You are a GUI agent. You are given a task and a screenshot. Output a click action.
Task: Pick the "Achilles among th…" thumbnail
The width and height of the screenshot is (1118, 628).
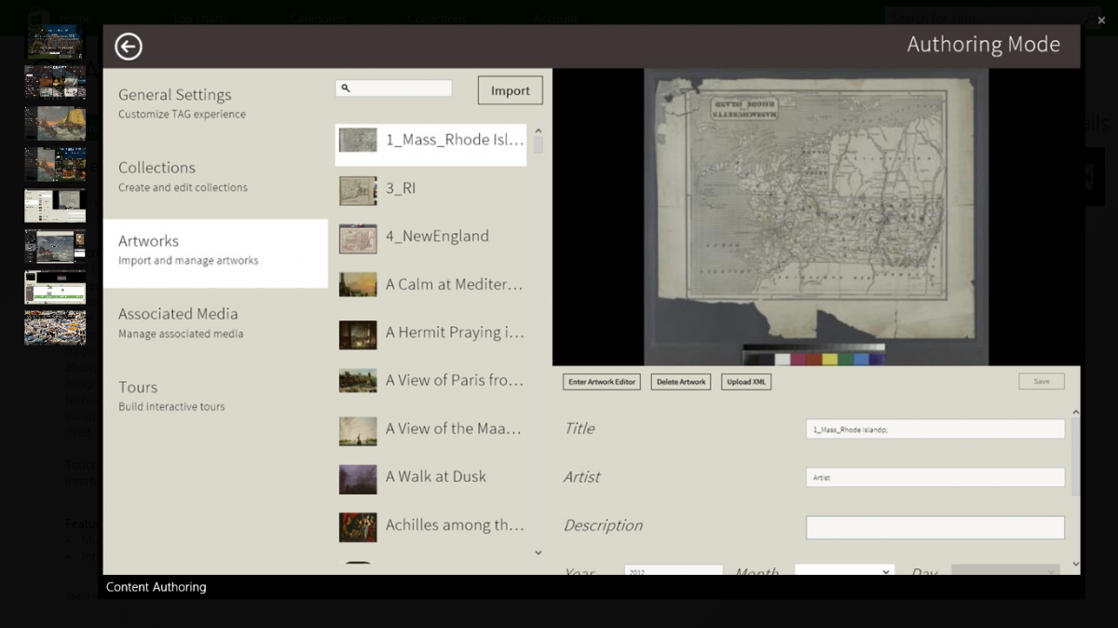[x=358, y=526]
